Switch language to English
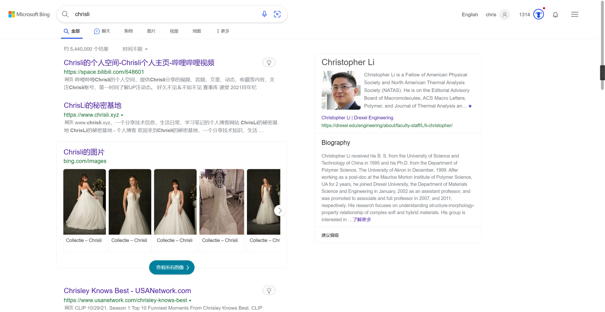This screenshot has height=312, width=605. point(470,14)
